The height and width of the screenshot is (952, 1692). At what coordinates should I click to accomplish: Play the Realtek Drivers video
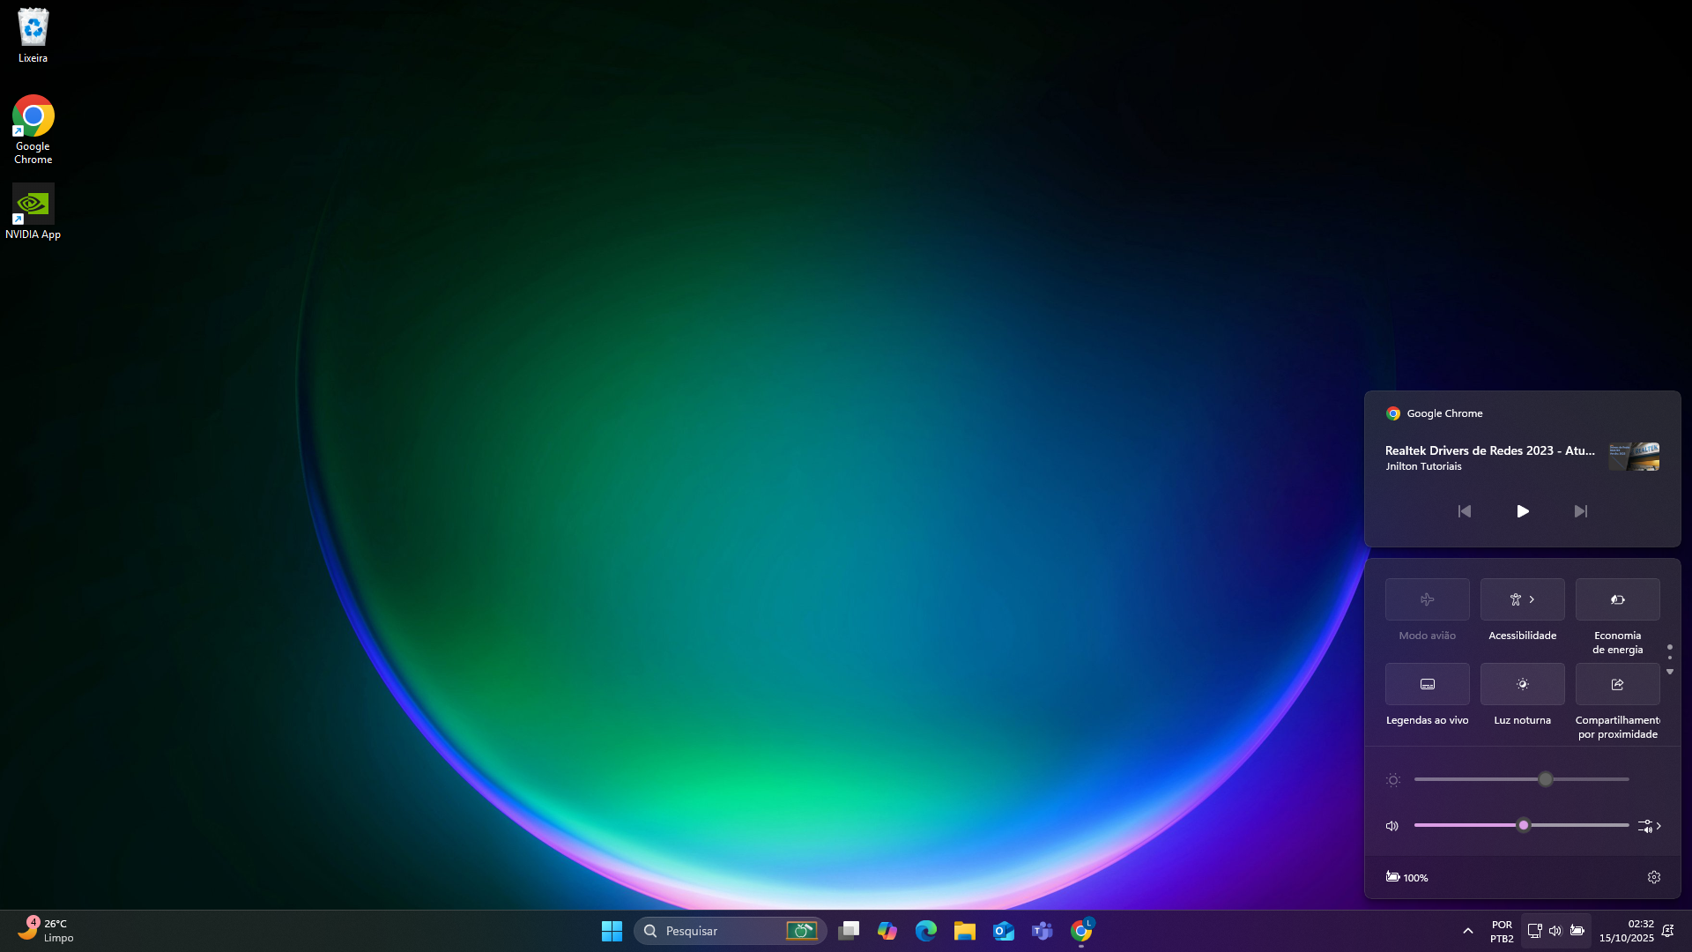point(1522,511)
